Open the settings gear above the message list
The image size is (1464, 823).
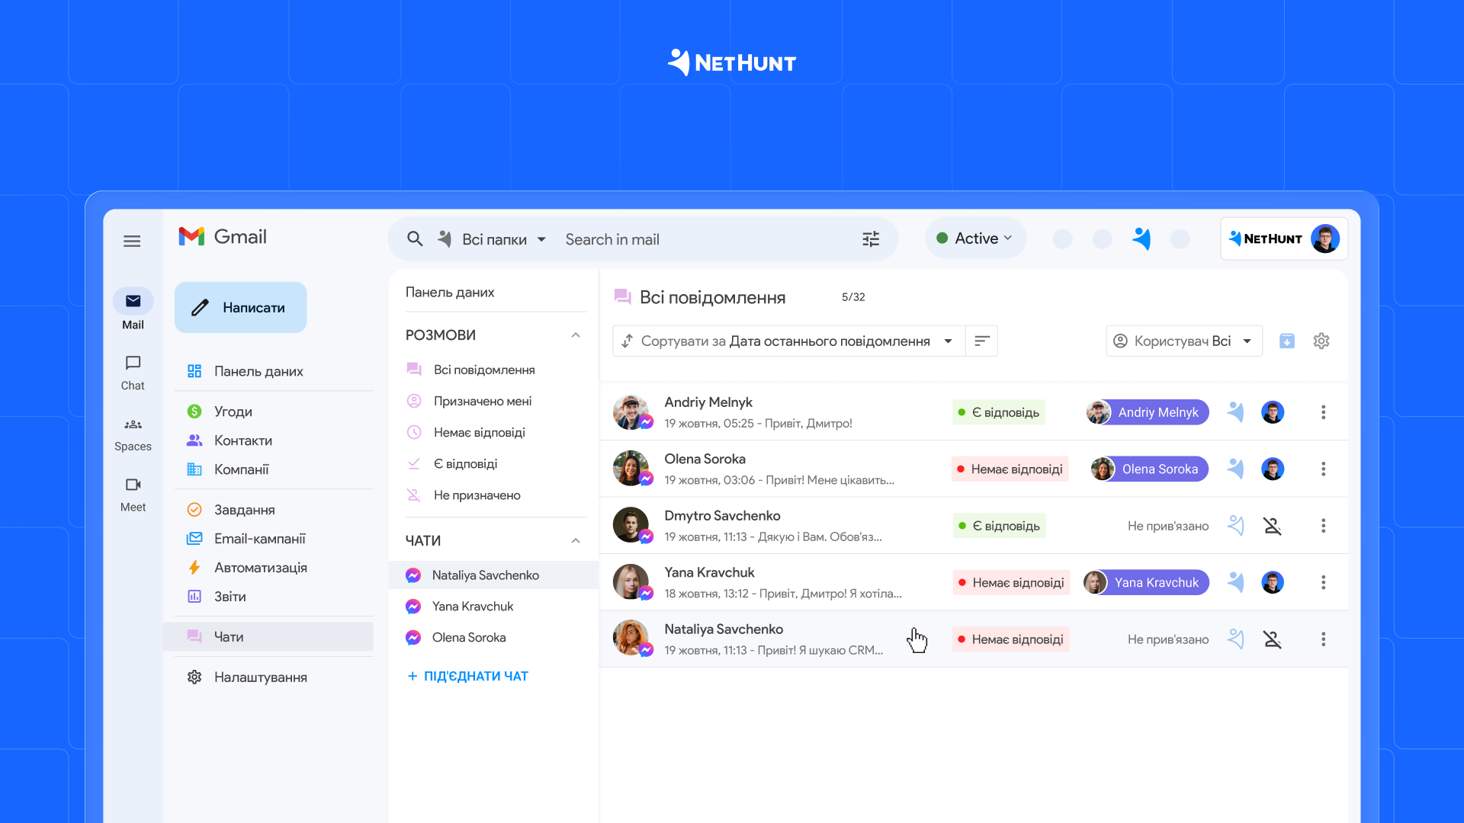pos(1321,341)
